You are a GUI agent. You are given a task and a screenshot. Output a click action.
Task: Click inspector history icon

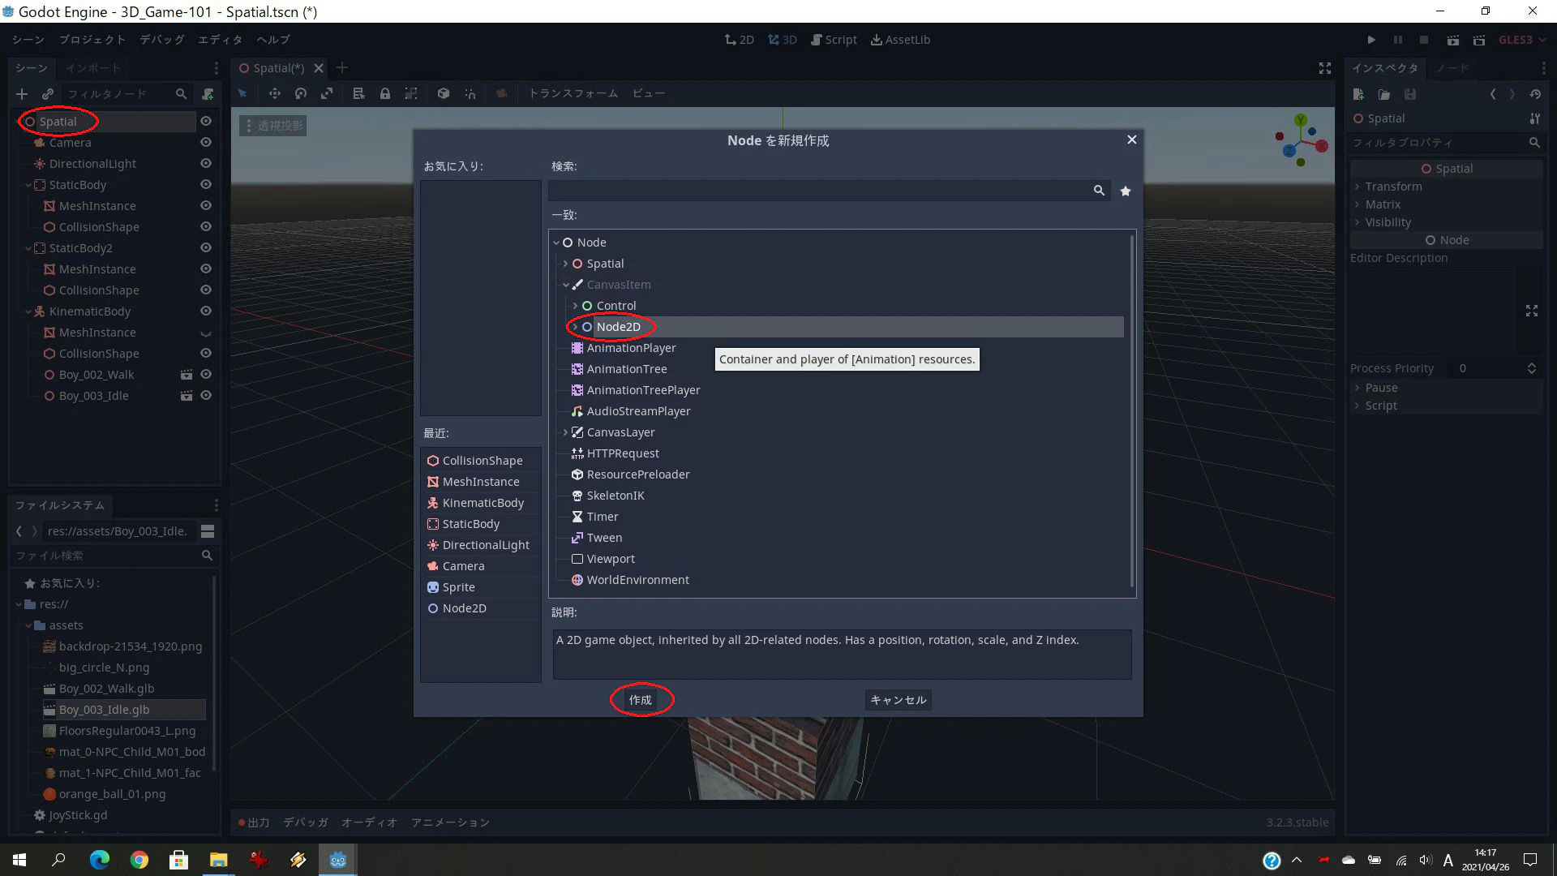click(1535, 94)
